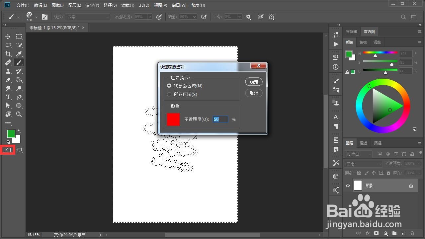The height and width of the screenshot is (239, 425).
Task: Click 取消 in Quick Mask dialog
Action: 254,93
